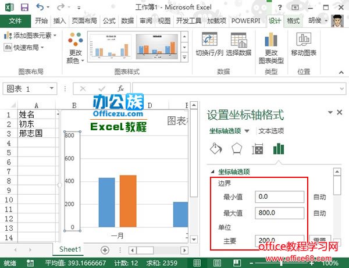Viewport: 349px width, 268px height.
Task: Click formula bar Enter checkmark icon
Action: 102,89
